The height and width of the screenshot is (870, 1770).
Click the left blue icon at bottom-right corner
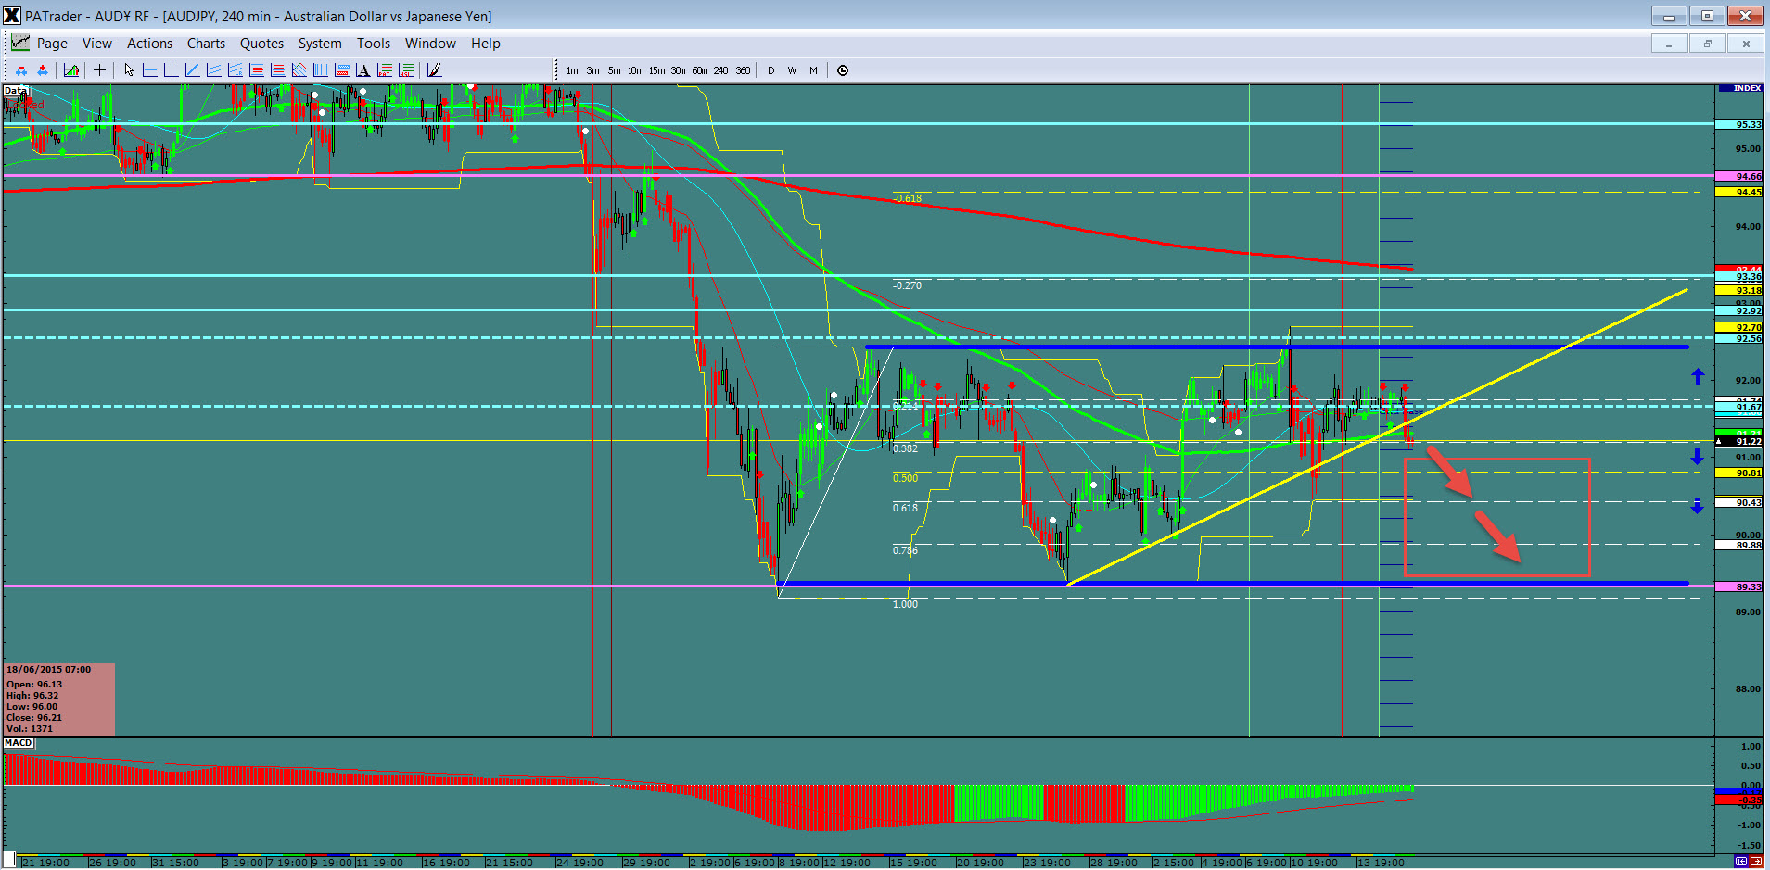1740,862
